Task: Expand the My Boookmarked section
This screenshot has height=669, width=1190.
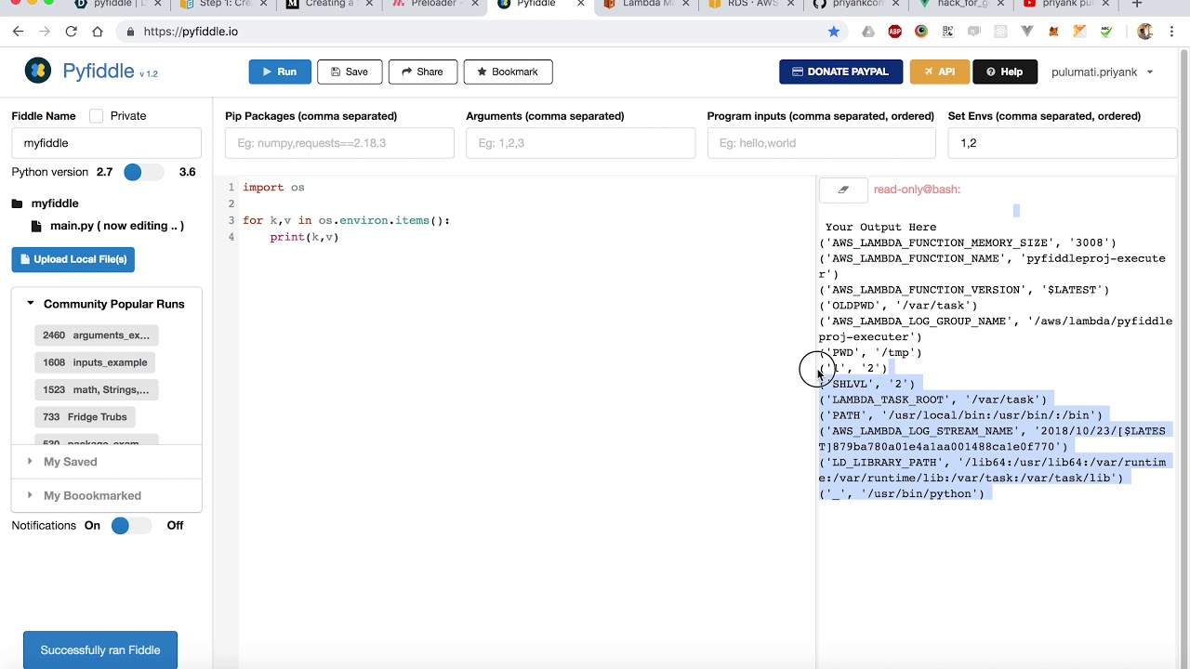Action: point(107,495)
